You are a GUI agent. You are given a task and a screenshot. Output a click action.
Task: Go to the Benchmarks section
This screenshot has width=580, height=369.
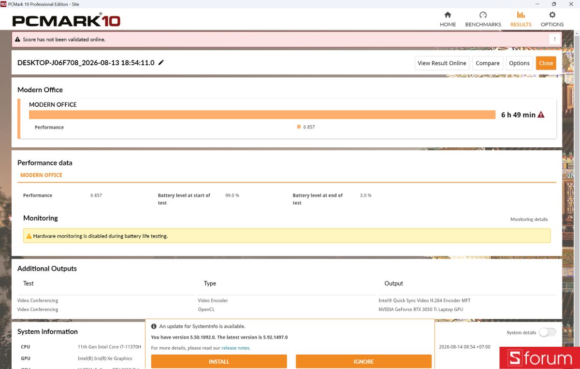[483, 19]
